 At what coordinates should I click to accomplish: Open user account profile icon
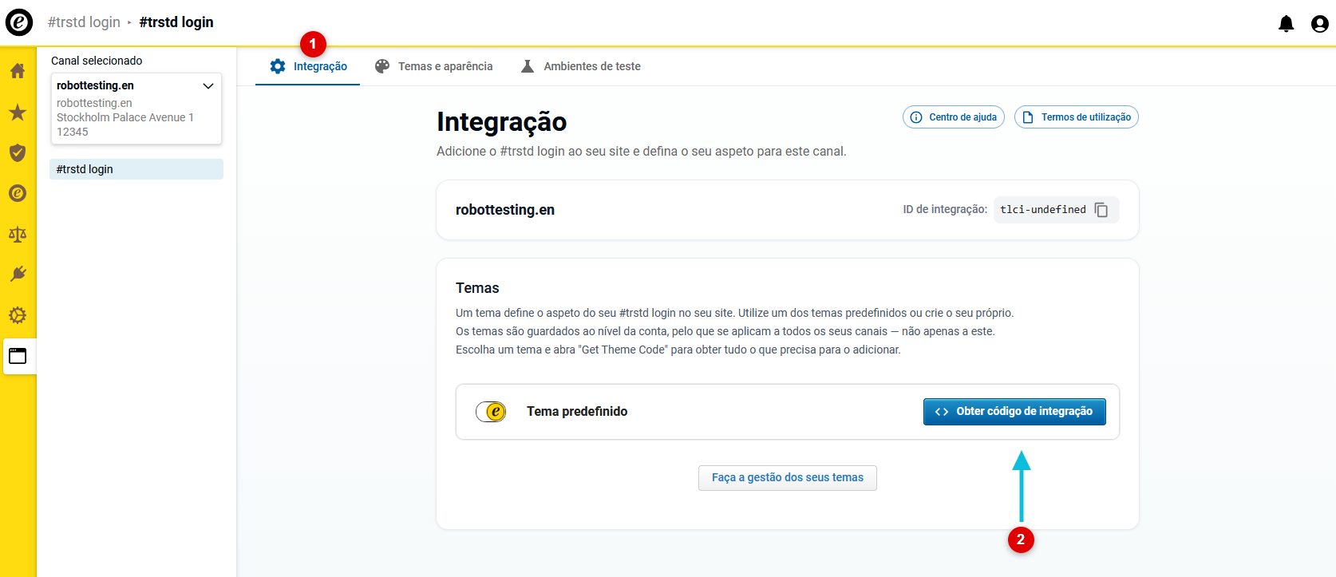(x=1320, y=23)
